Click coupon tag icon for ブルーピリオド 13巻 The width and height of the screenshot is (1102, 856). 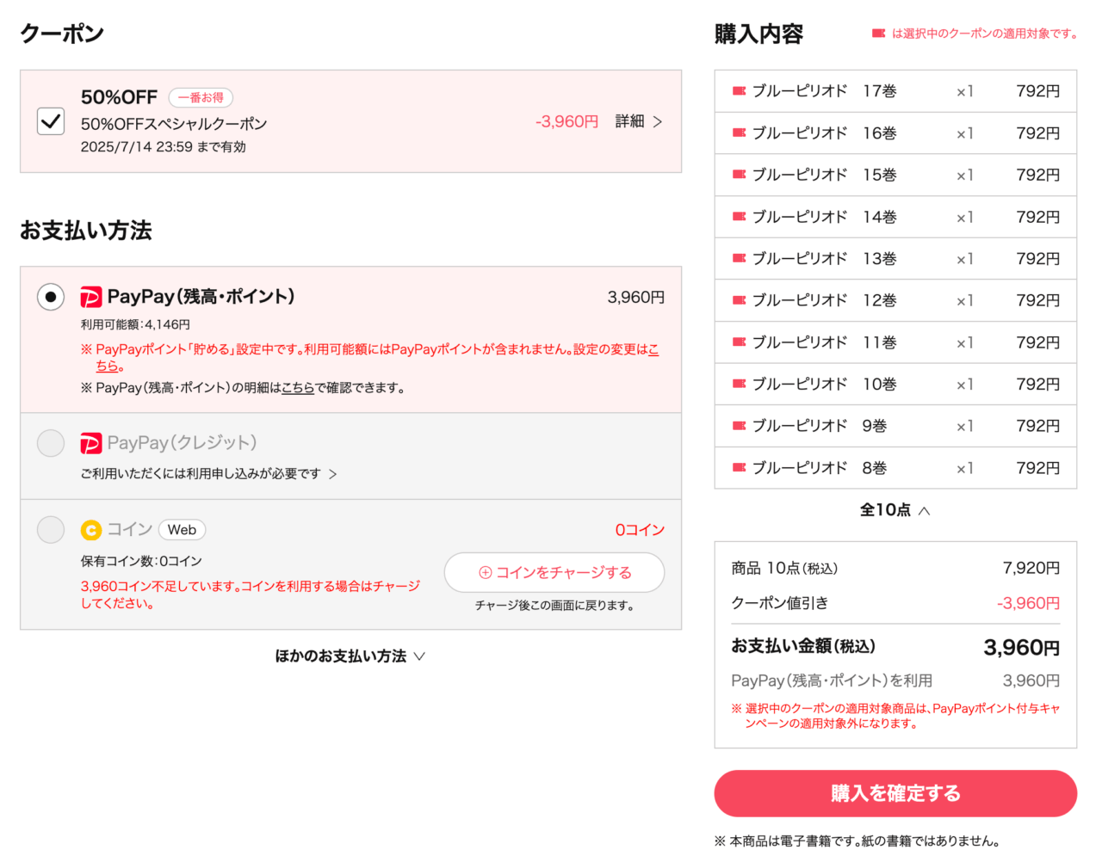point(739,258)
